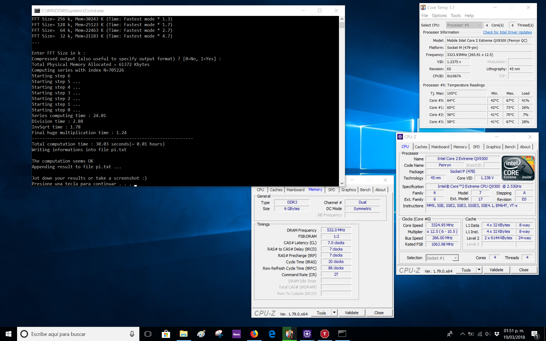Open the Wi-Fi network tray icon
The width and height of the screenshot is (546, 341).
[x=480, y=334]
